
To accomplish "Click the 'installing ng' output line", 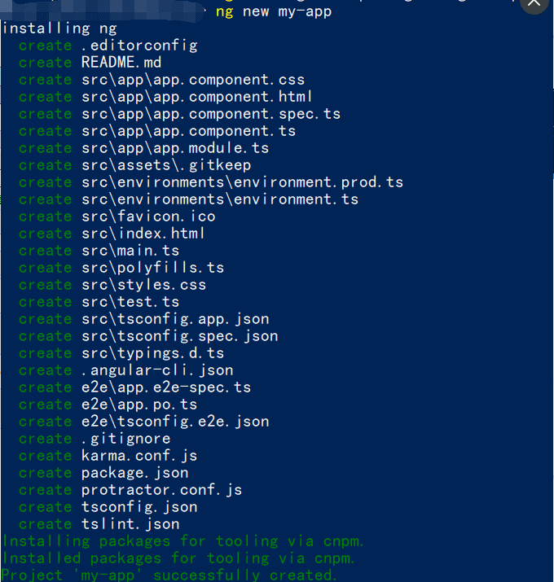I will 59,28.
